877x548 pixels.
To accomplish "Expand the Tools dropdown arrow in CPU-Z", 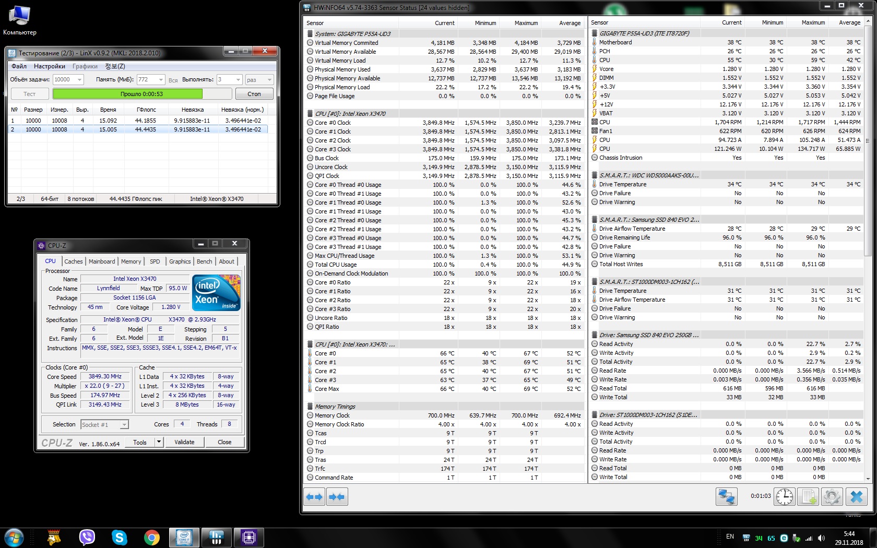I will (159, 442).
